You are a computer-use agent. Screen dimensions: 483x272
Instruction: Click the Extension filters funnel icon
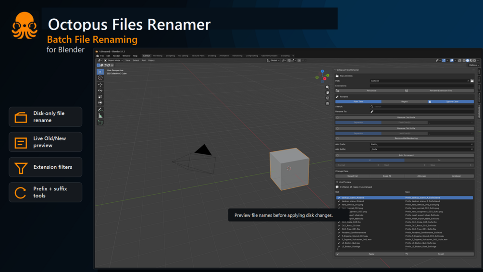coord(21,168)
